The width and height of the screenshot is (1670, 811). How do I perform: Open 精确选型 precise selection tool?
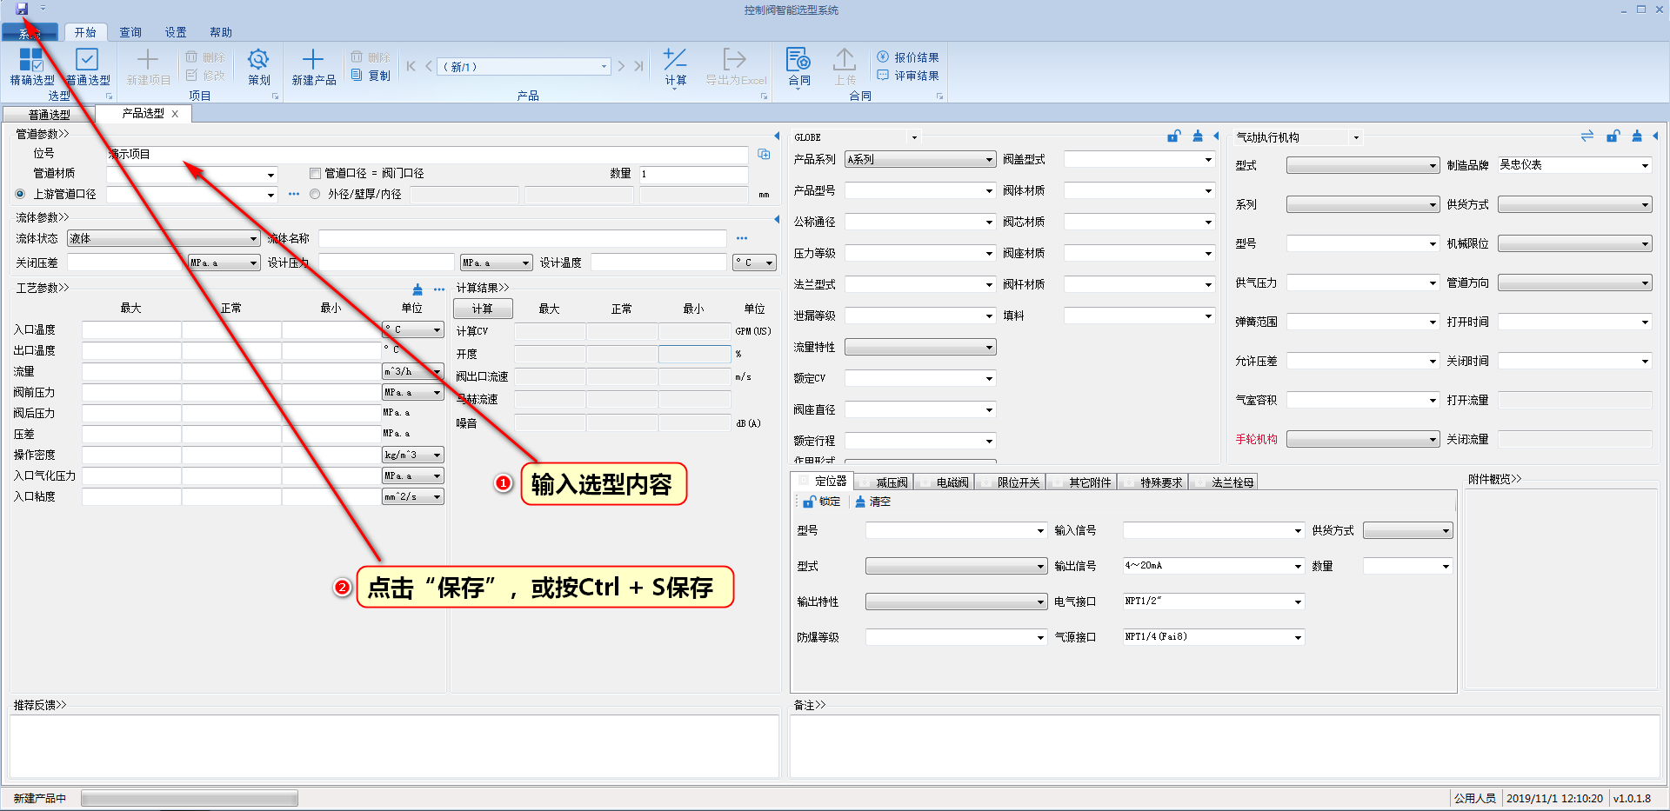(x=31, y=61)
